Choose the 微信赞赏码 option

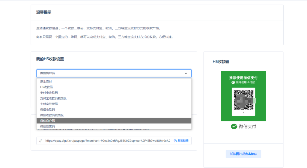point(114,126)
